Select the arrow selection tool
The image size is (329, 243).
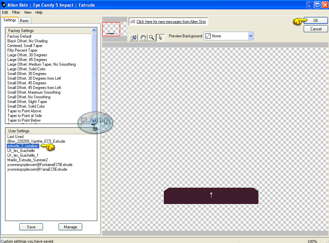161,38
